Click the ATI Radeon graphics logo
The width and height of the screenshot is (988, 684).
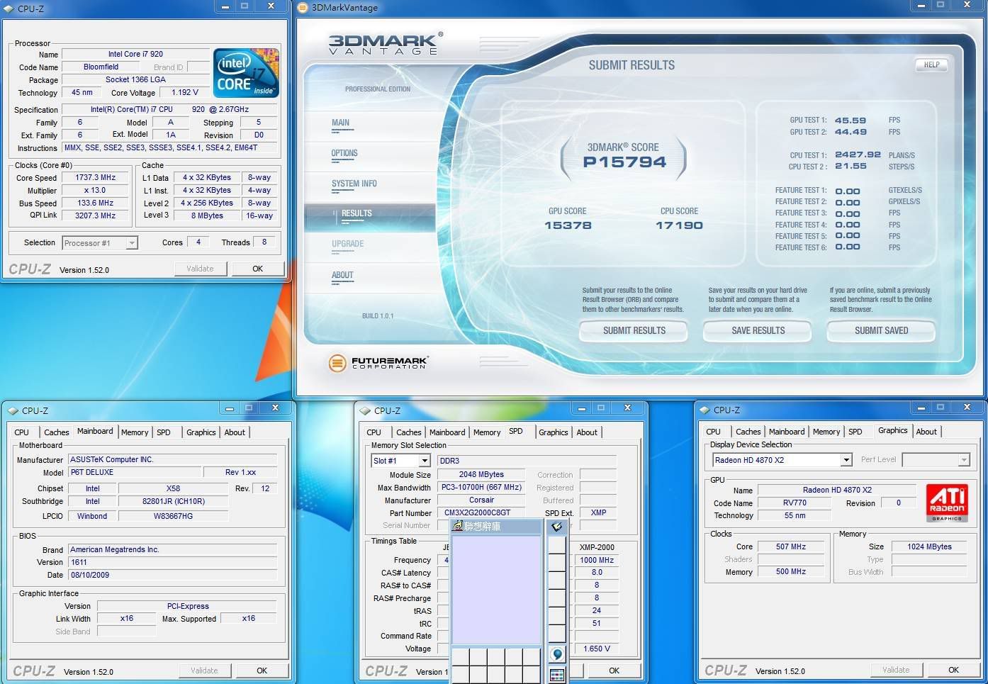click(x=947, y=503)
